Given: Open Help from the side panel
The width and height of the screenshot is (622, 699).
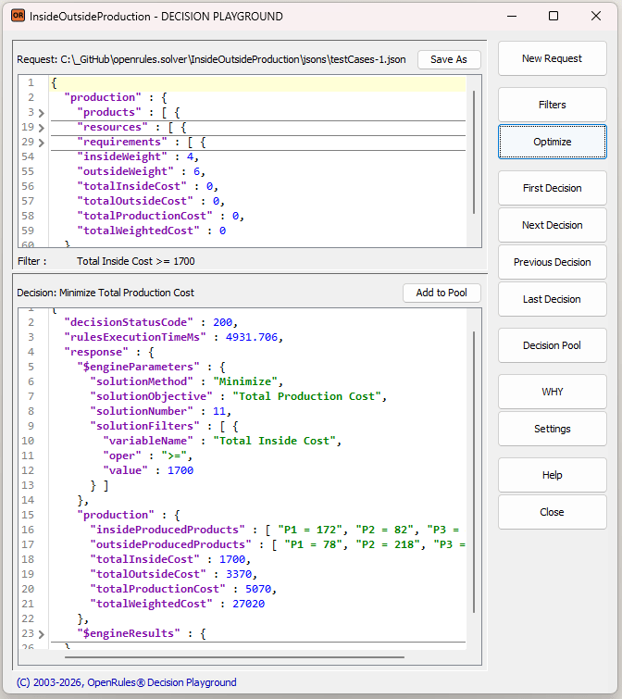Looking at the screenshot, I should (552, 475).
